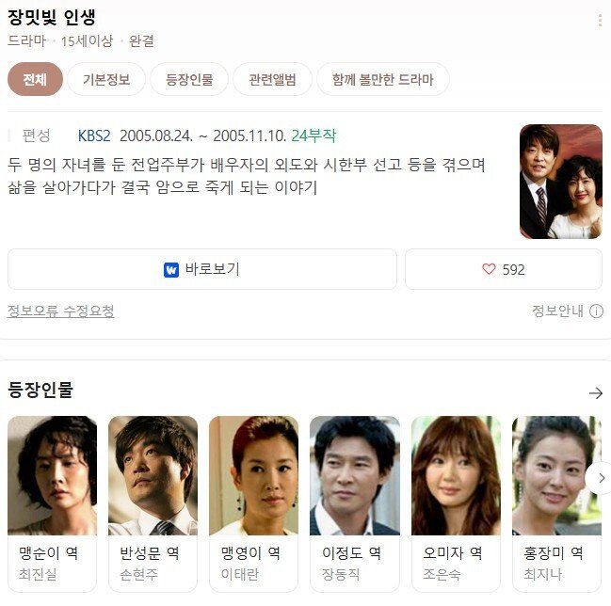Select the 전체 tab

click(x=35, y=79)
